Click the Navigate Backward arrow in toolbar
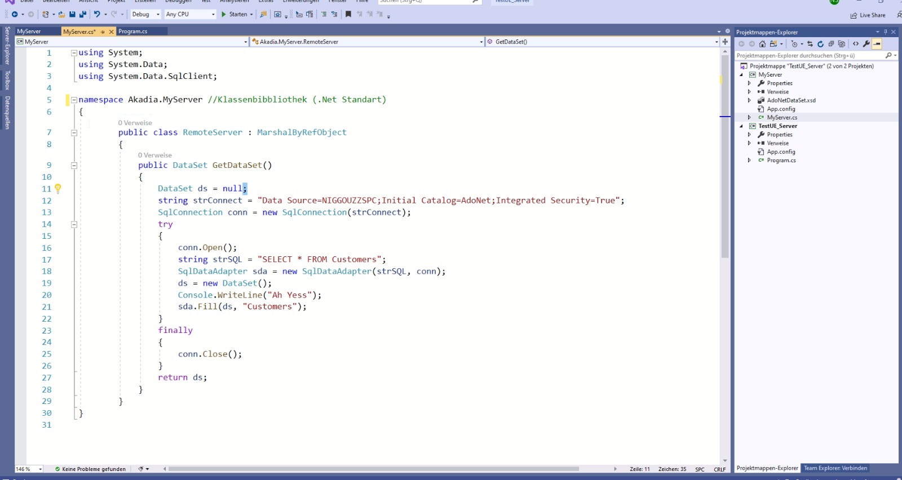 15,14
